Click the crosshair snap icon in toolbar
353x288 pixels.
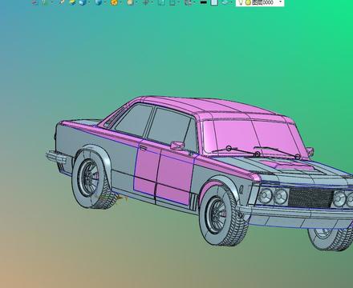tap(145, 2)
